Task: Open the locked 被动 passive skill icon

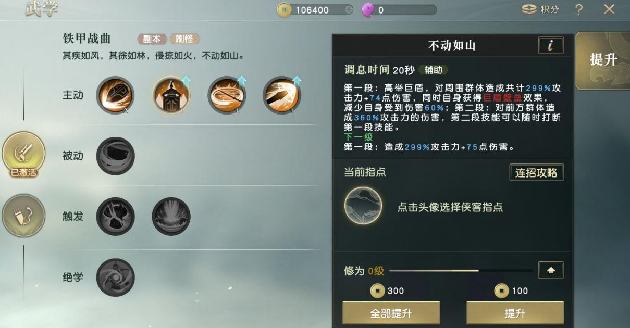Action: (x=115, y=156)
